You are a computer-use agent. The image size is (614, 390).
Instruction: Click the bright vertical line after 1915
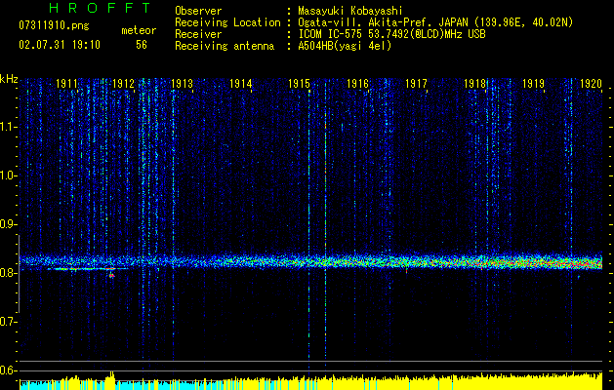(x=325, y=223)
